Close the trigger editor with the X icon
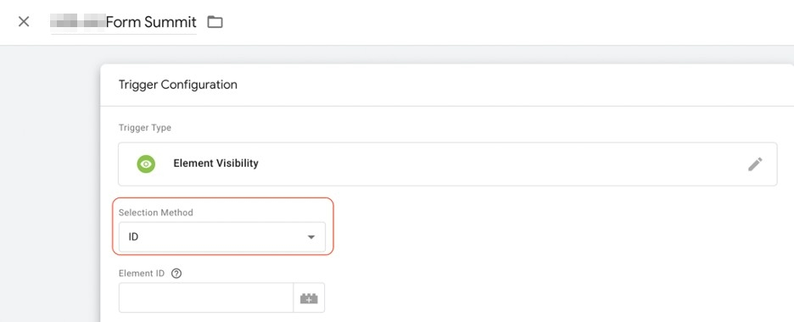 (x=24, y=22)
